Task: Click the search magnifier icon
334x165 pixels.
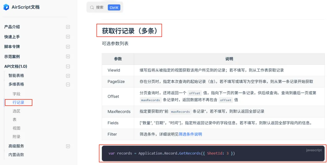Action: click(x=92, y=8)
